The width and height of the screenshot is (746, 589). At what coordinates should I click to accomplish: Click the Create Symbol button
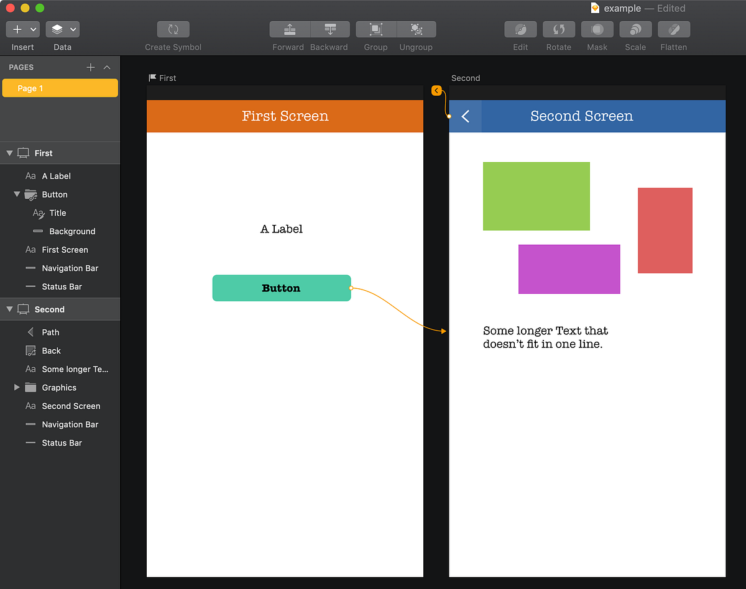(x=173, y=29)
